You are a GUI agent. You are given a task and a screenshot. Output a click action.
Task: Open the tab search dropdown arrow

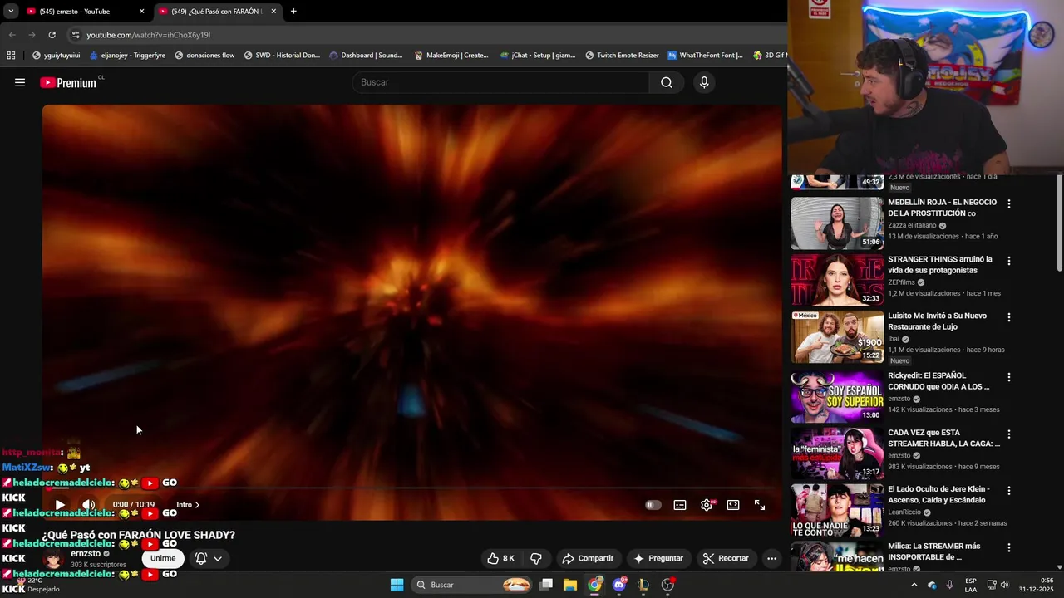coord(10,12)
